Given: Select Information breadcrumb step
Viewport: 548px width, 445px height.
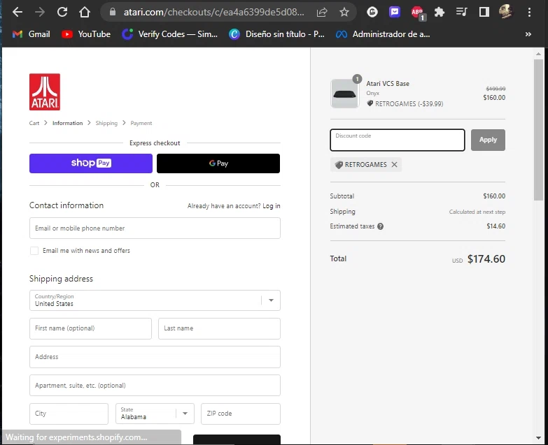Looking at the screenshot, I should 67,123.
